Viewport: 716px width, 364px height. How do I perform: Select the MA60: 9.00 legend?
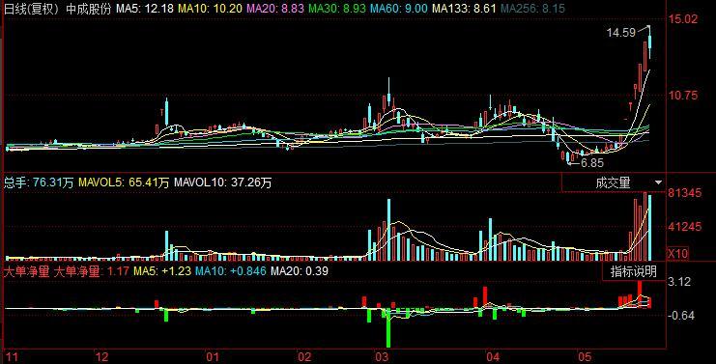[x=399, y=9]
